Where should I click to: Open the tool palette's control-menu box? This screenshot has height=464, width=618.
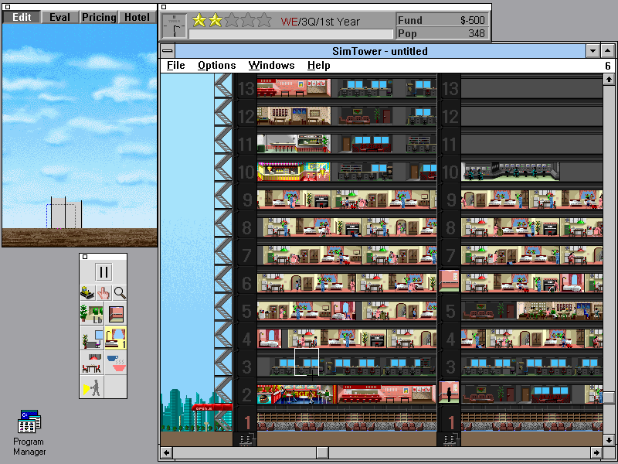(85, 257)
